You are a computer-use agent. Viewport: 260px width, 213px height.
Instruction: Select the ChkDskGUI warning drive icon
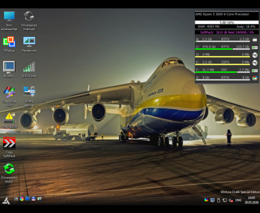[x=9, y=121]
